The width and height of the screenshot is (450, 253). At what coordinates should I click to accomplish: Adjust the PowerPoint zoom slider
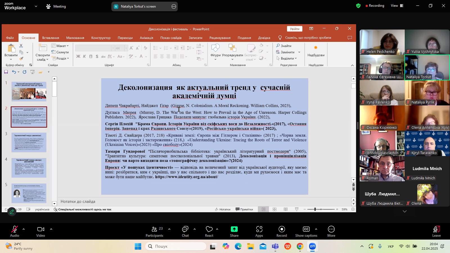pos(315,209)
